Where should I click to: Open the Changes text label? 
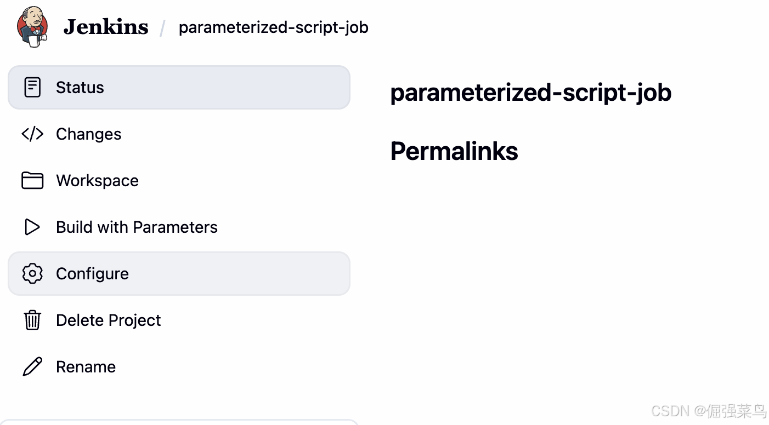click(88, 134)
